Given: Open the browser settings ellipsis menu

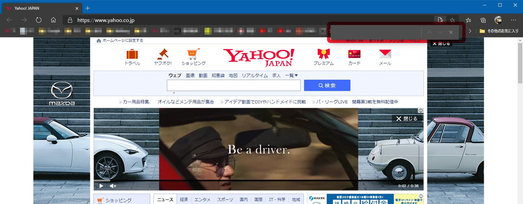Looking at the screenshot, I should tap(513, 20).
